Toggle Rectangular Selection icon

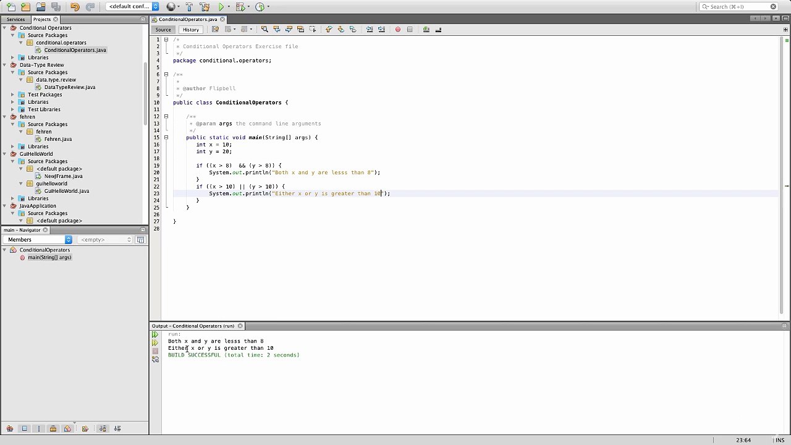(x=313, y=29)
